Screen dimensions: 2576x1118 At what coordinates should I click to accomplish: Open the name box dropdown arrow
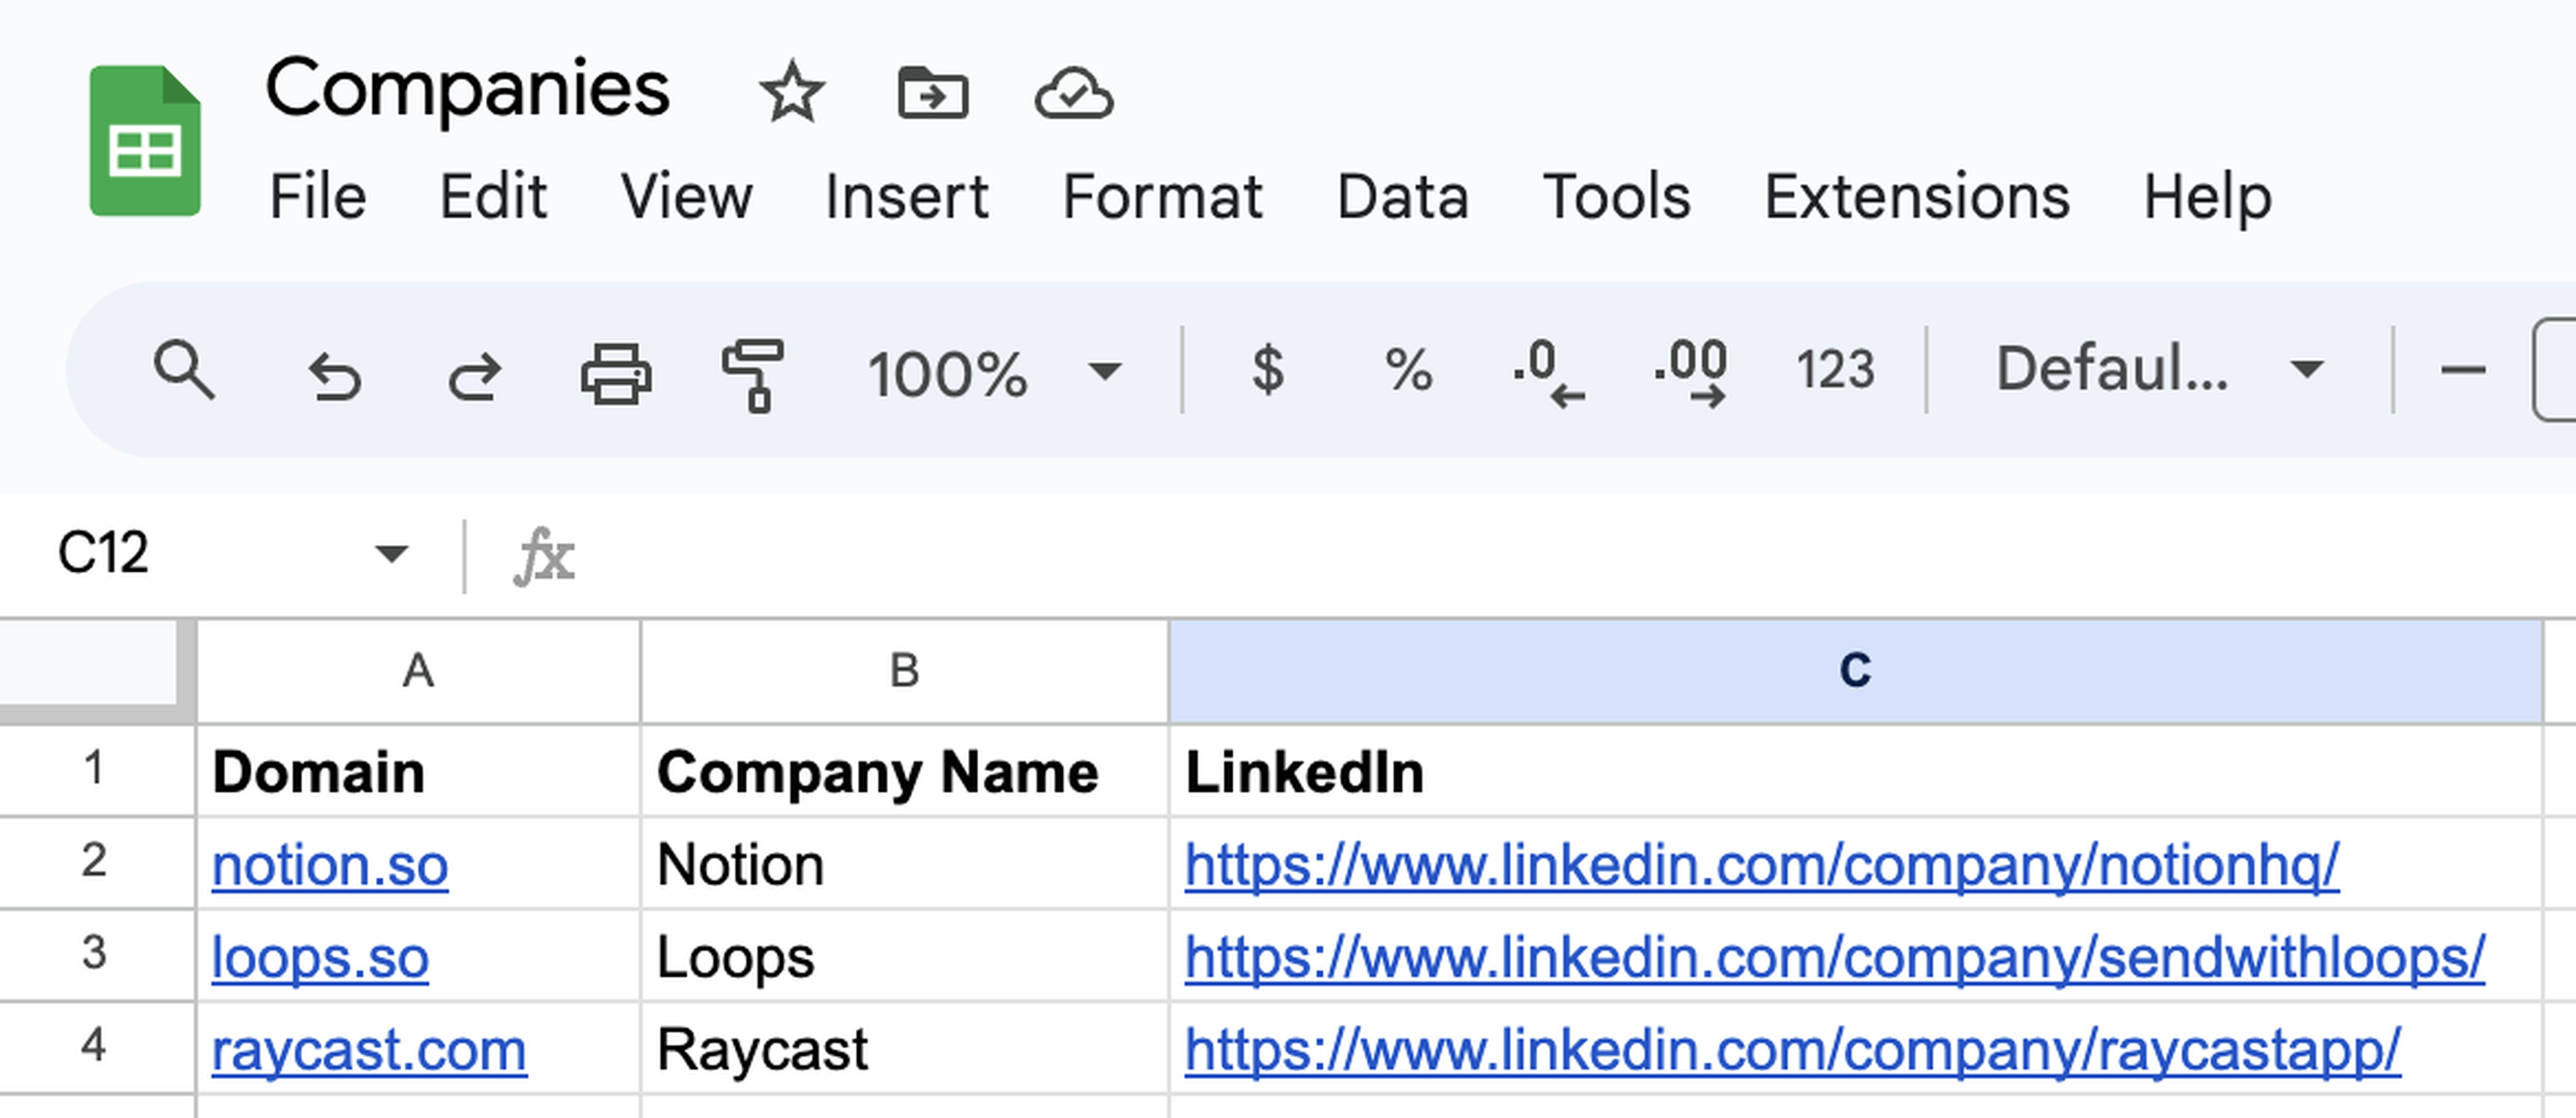[x=391, y=553]
